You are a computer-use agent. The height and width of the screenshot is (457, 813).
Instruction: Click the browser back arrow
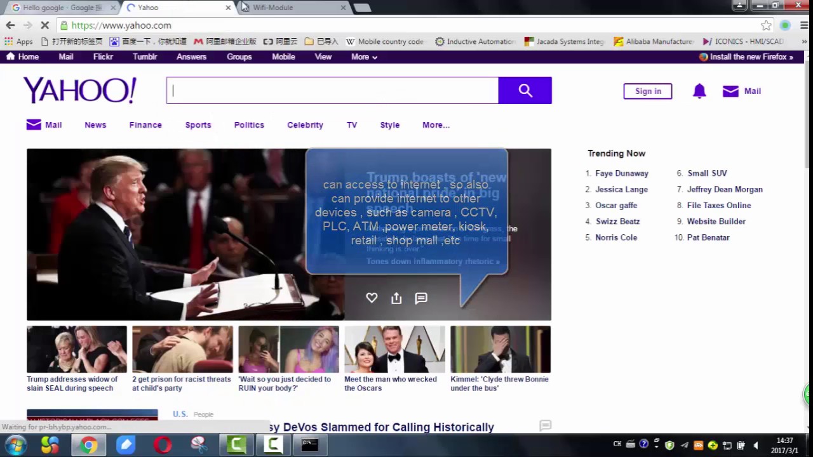pyautogui.click(x=10, y=25)
